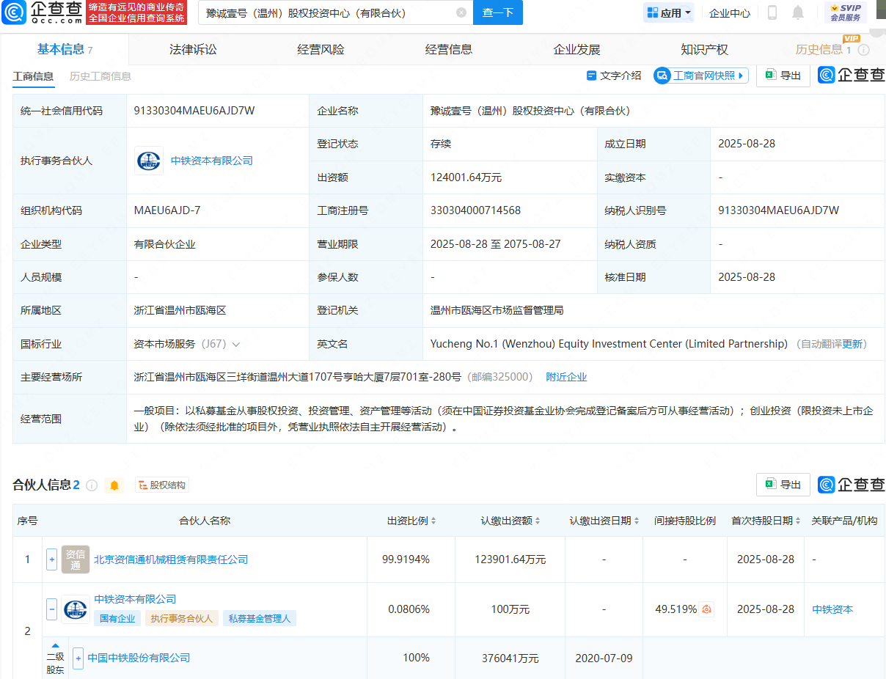This screenshot has height=679, width=886.
Task: Open 资信通 logo in partner row 1
Action: (x=76, y=559)
